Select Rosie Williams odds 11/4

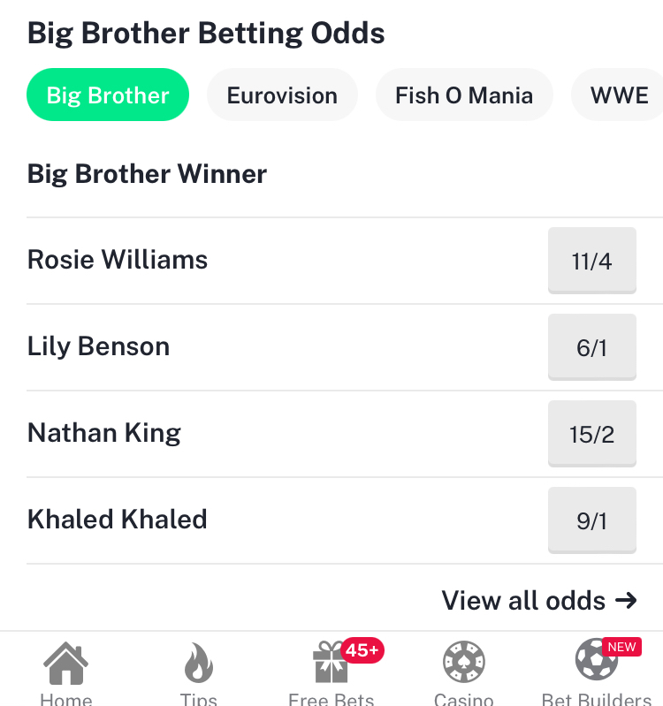click(x=591, y=261)
